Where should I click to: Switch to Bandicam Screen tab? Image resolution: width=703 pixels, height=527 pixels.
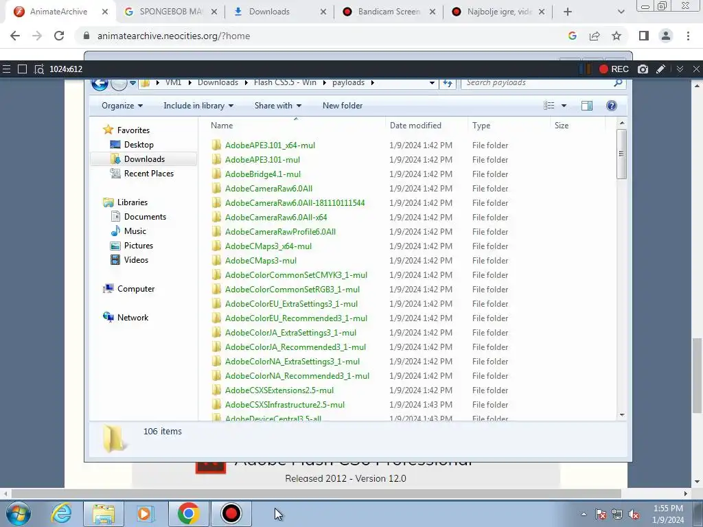click(389, 12)
